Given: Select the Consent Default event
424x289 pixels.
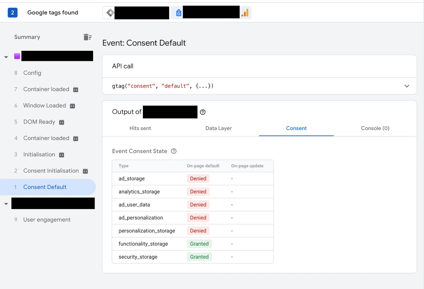Looking at the screenshot, I should click(x=45, y=187).
